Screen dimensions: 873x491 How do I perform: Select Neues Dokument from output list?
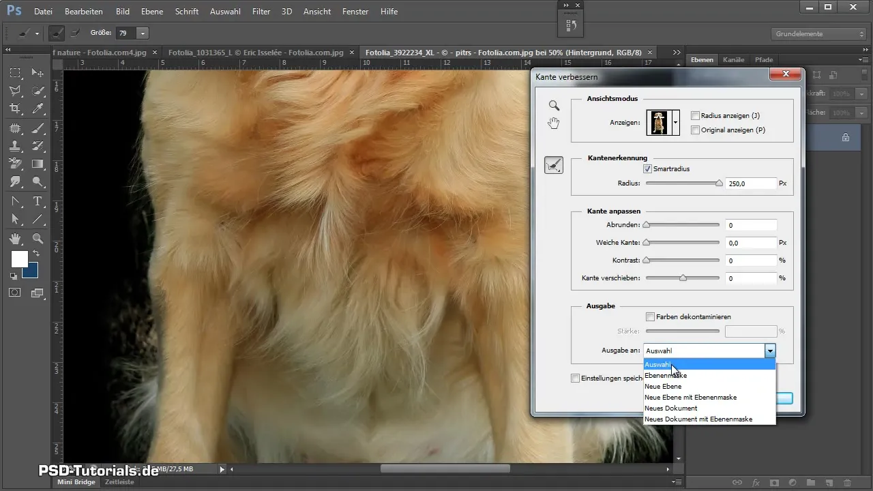[x=671, y=408]
